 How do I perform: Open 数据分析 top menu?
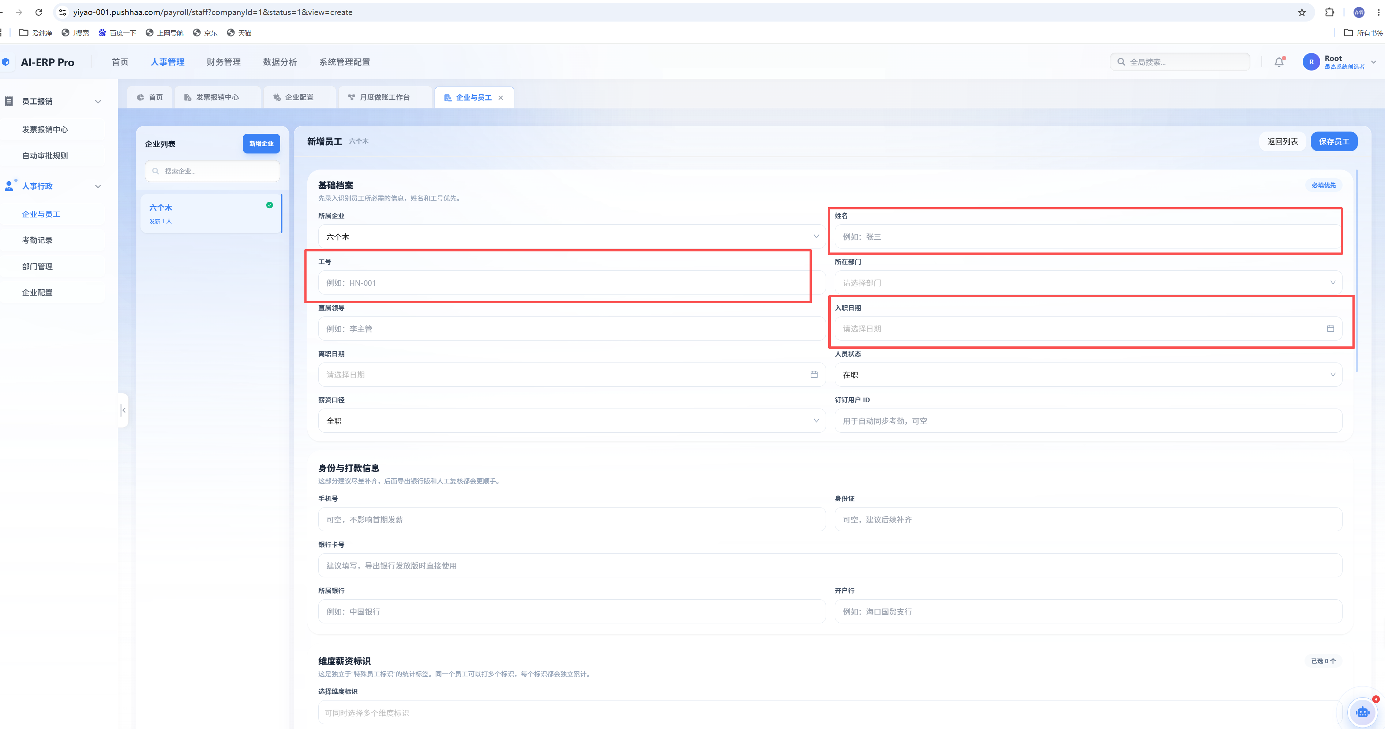coord(279,62)
